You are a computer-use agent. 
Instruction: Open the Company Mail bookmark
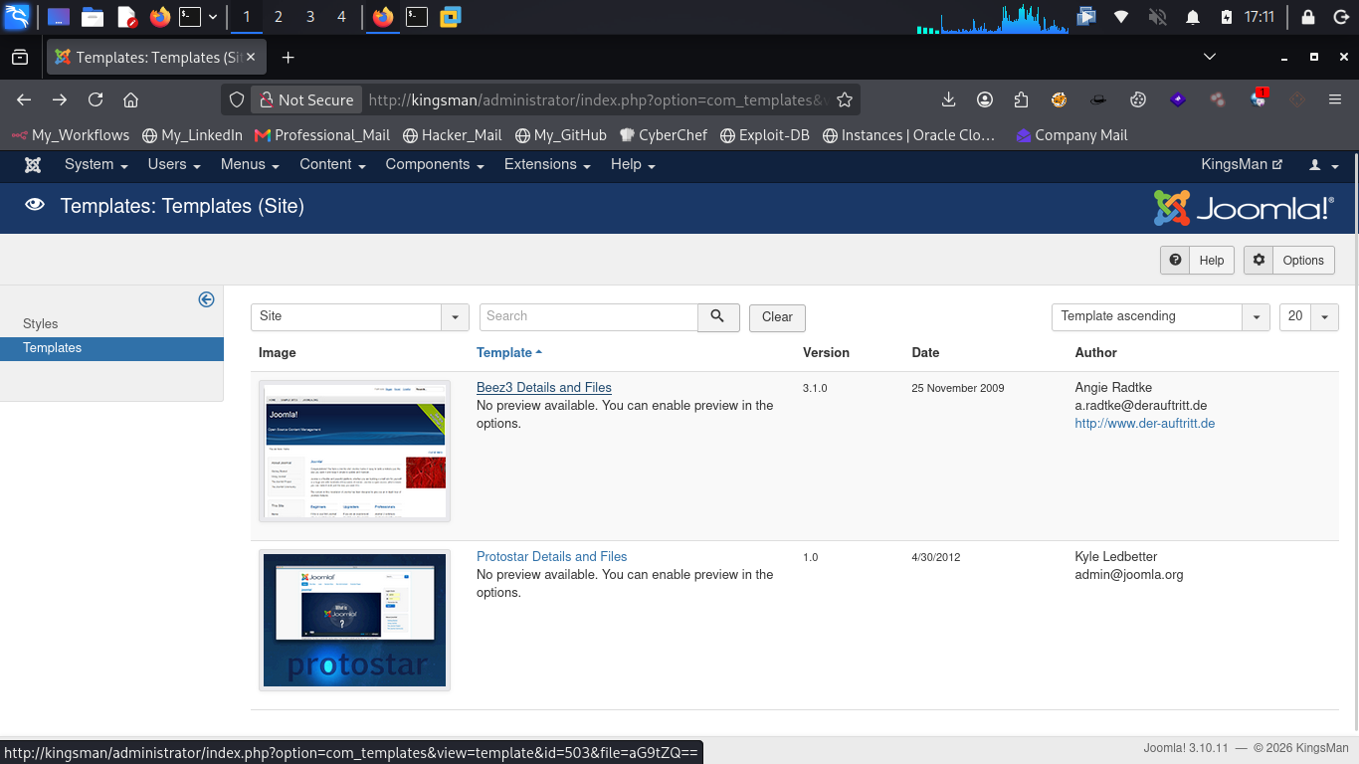[1071, 135]
